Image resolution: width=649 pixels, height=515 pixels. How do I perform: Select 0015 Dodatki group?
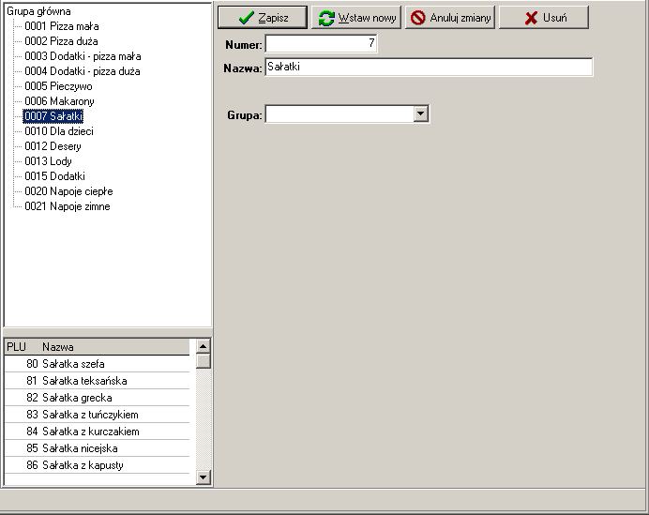(x=54, y=176)
